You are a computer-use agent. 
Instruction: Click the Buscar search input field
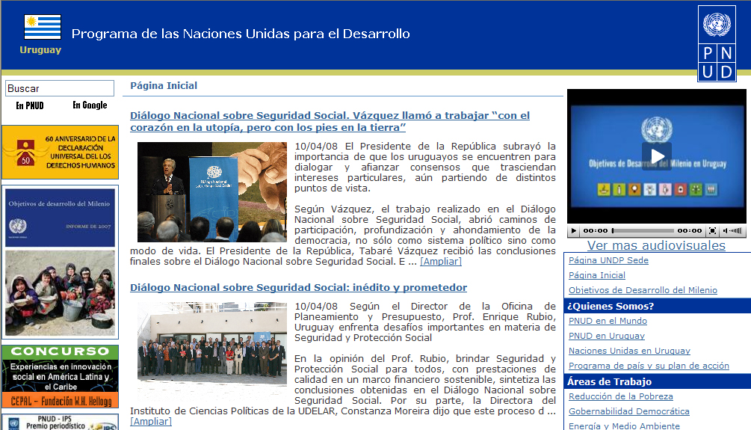click(60, 88)
